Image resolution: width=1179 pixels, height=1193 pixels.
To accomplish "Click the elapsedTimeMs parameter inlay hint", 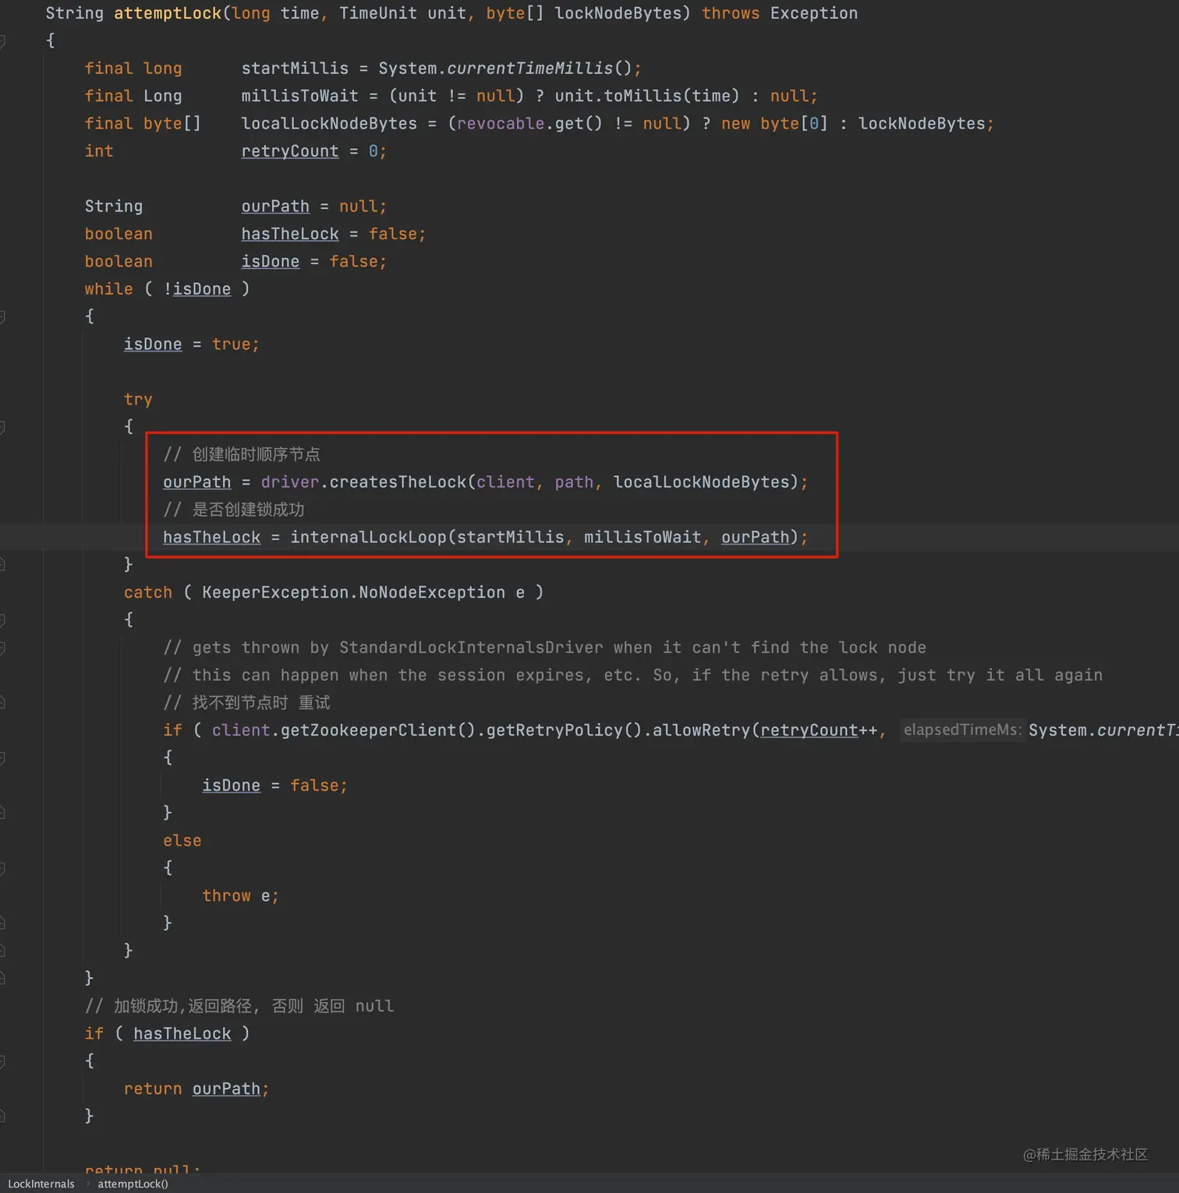I will (x=962, y=730).
